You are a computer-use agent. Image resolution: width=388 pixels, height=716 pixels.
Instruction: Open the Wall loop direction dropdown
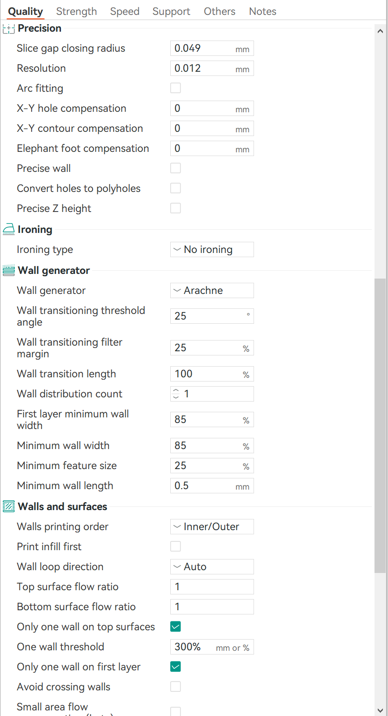[x=212, y=567]
